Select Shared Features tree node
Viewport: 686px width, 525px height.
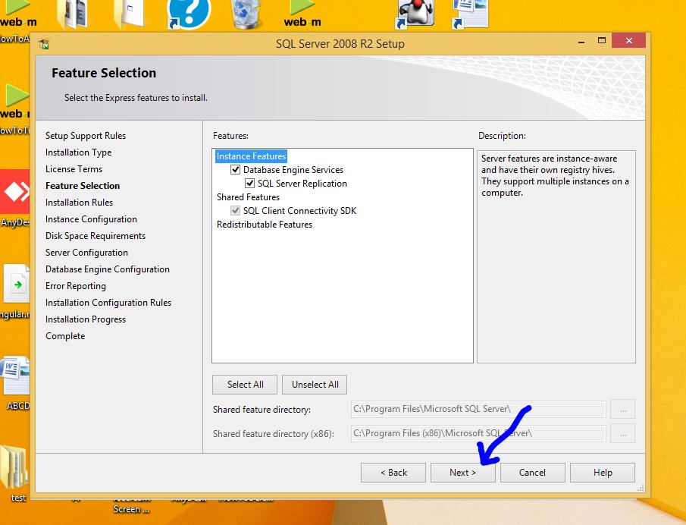pyautogui.click(x=248, y=197)
